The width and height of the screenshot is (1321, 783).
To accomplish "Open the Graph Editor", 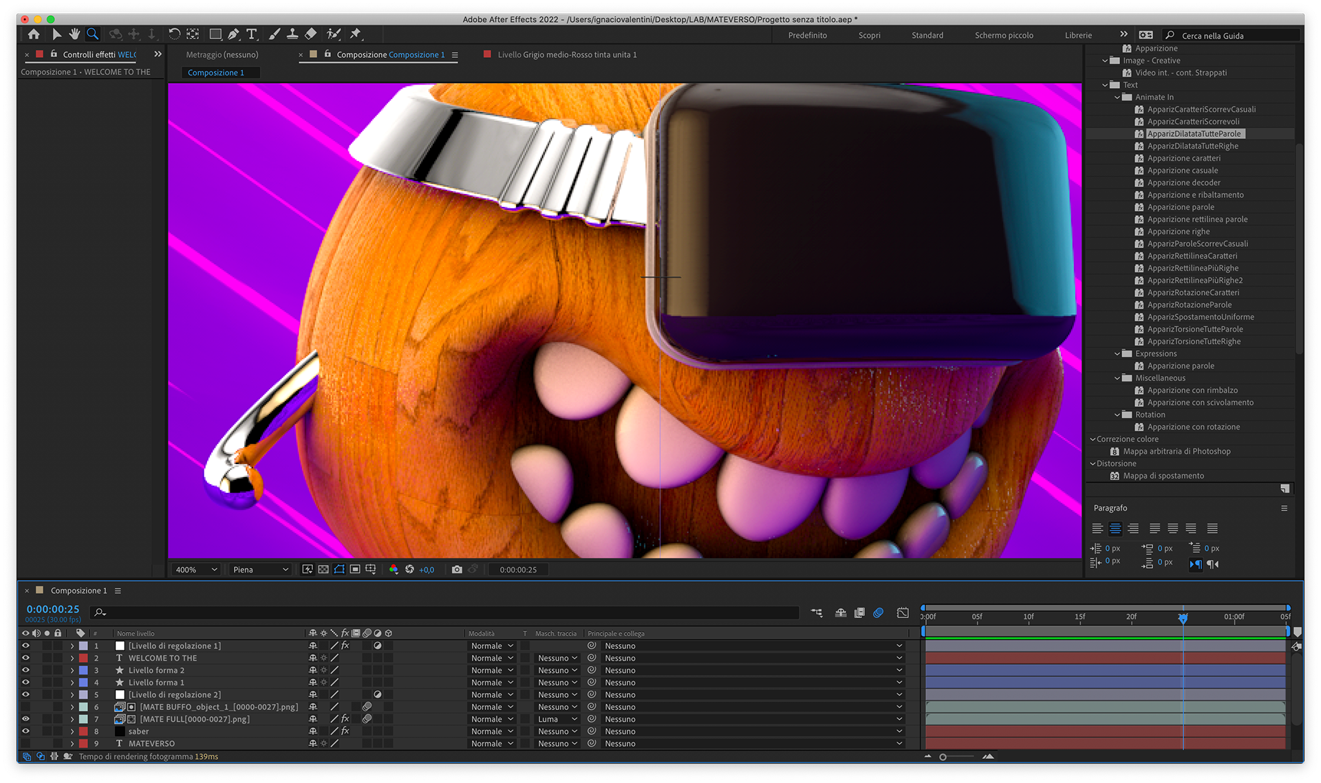I will (903, 613).
